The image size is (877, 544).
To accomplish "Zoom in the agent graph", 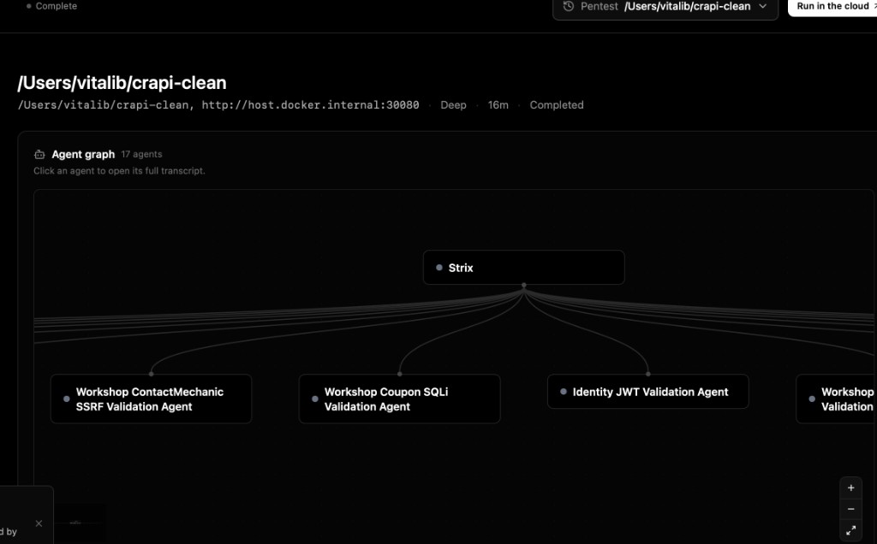I will [x=850, y=488].
